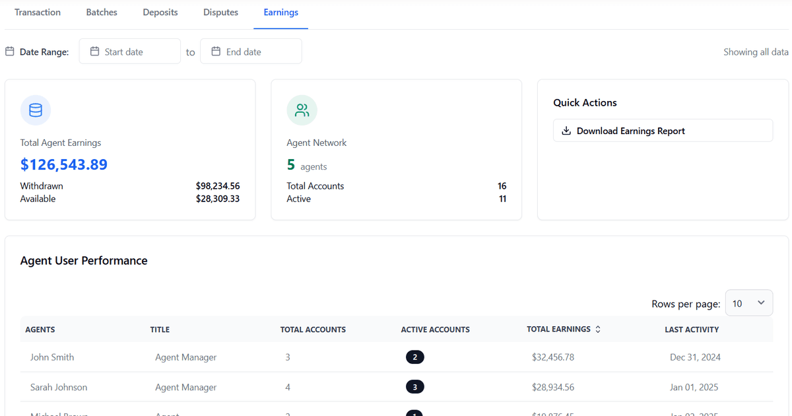Select the Earnings tab
Image resolution: width=792 pixels, height=416 pixels.
[280, 13]
